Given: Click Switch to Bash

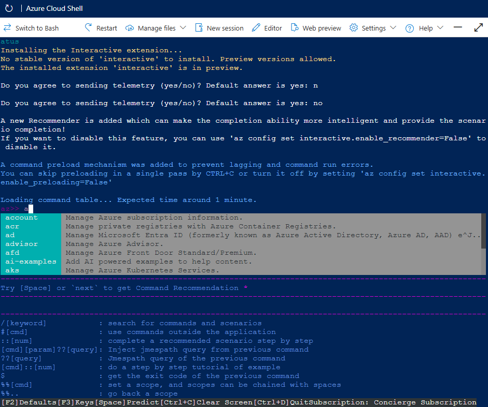Looking at the screenshot, I should (x=30, y=28).
